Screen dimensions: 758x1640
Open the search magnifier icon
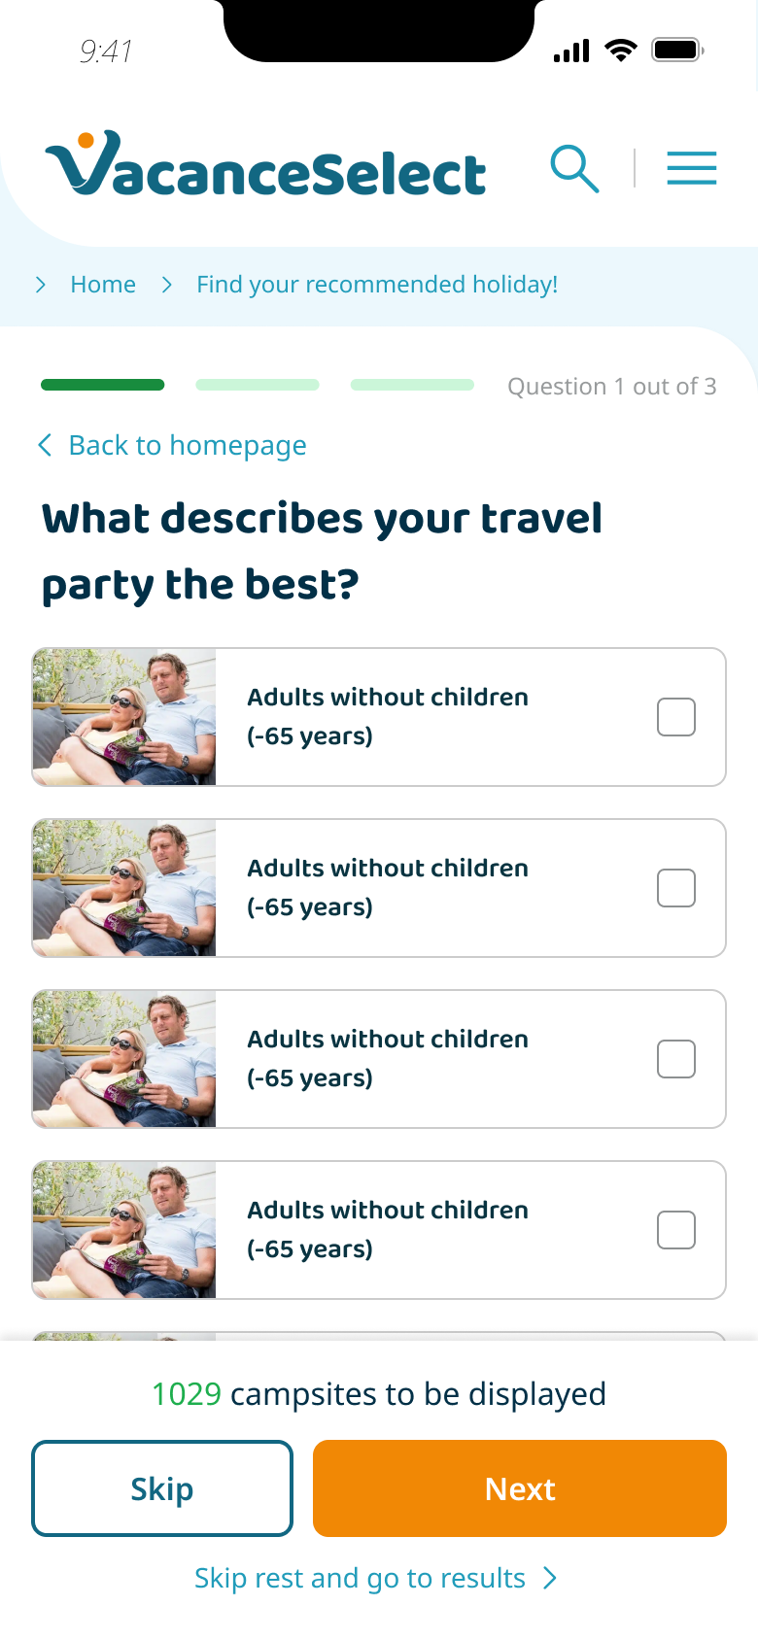click(574, 169)
